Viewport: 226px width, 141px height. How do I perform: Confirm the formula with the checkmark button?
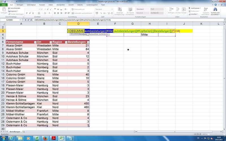click(x=29, y=20)
